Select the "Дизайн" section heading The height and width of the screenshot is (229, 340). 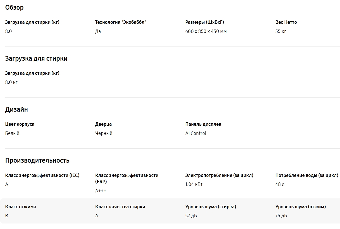[x=16, y=110]
